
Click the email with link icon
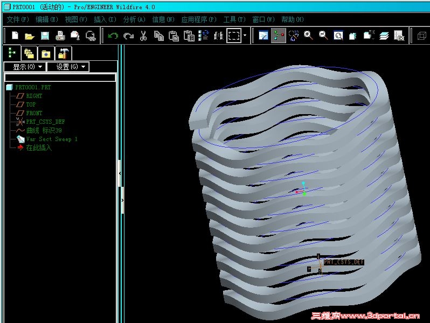click(91, 36)
